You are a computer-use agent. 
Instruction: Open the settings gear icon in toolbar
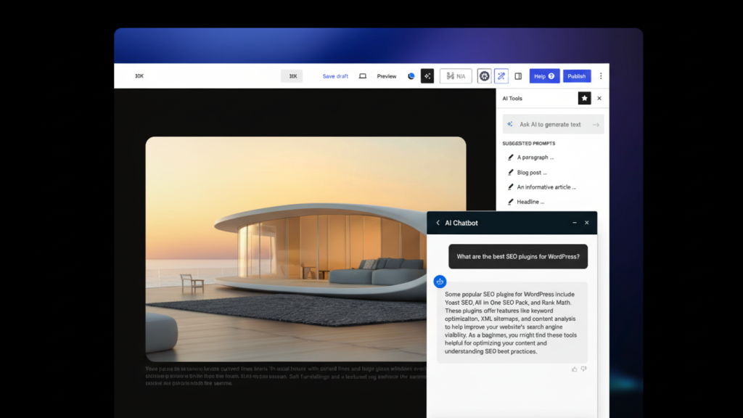pos(484,76)
